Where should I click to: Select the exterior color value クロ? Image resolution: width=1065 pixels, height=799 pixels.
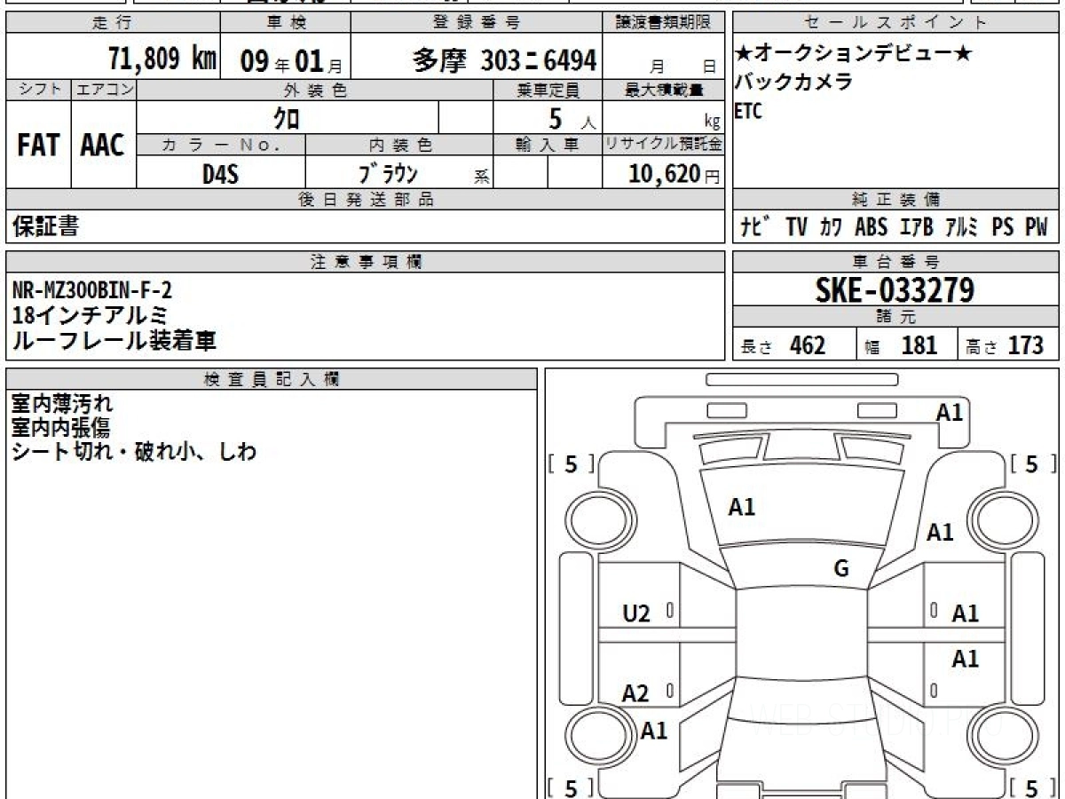(x=287, y=117)
